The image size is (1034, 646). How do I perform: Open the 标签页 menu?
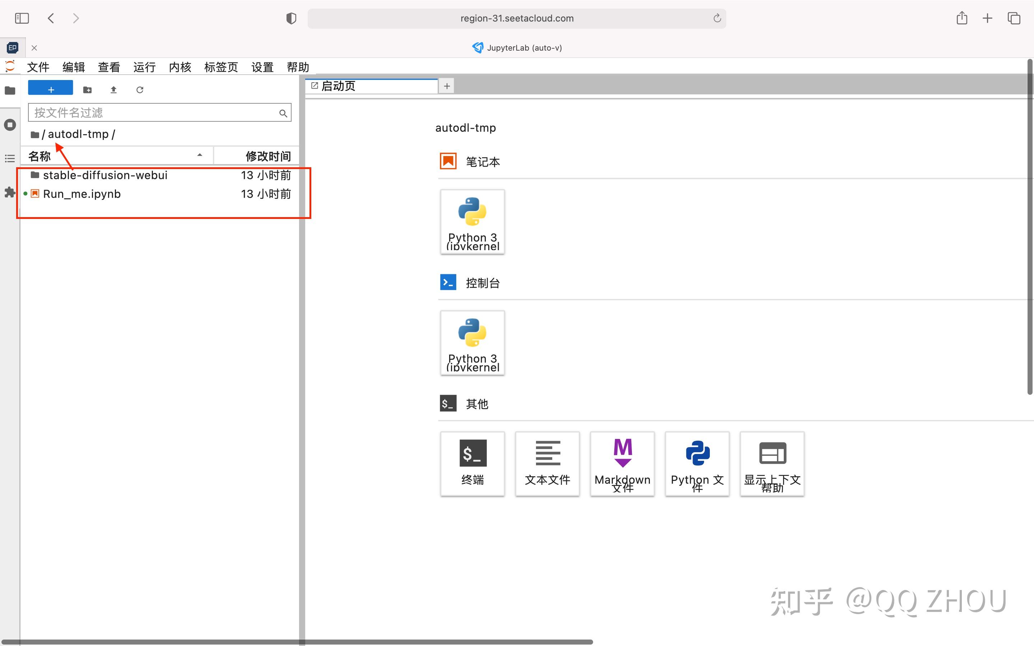(x=221, y=67)
